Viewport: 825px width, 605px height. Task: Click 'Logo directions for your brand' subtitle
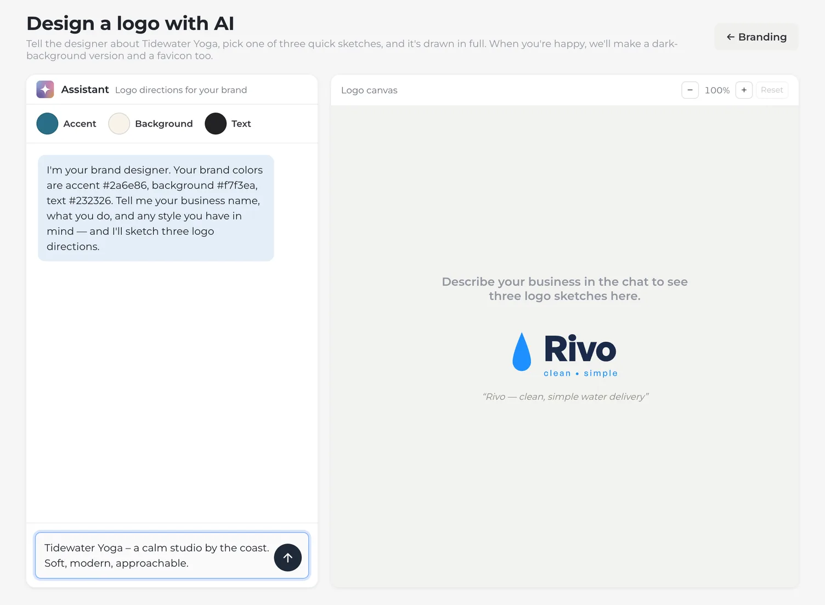(181, 90)
